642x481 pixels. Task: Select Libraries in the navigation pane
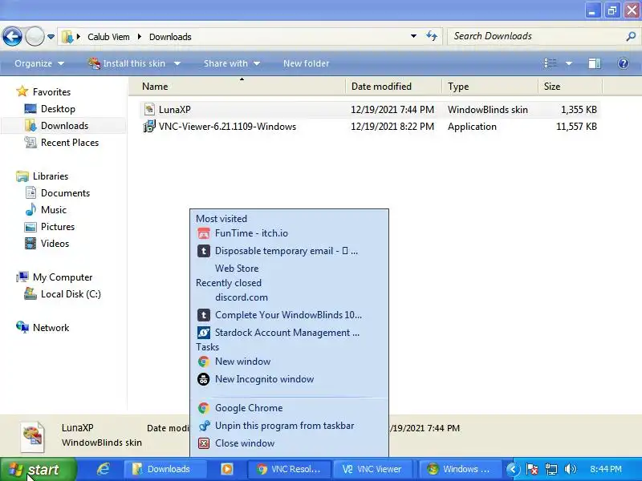click(x=51, y=176)
